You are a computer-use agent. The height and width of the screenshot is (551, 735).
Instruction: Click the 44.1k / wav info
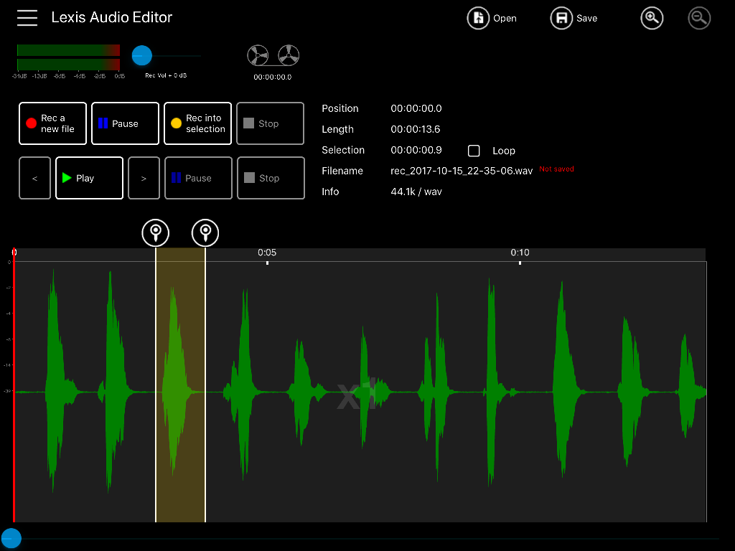click(416, 192)
